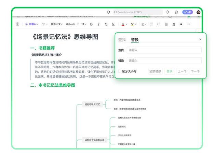Click the sync refresh icon
Screen dimensions: 214x156
[x=108, y=12]
